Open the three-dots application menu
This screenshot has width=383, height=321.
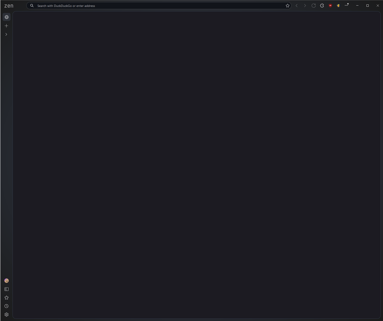tap(347, 5)
